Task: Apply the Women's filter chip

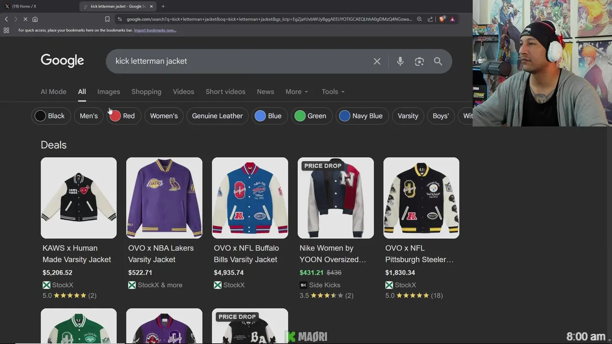Action: [x=164, y=116]
